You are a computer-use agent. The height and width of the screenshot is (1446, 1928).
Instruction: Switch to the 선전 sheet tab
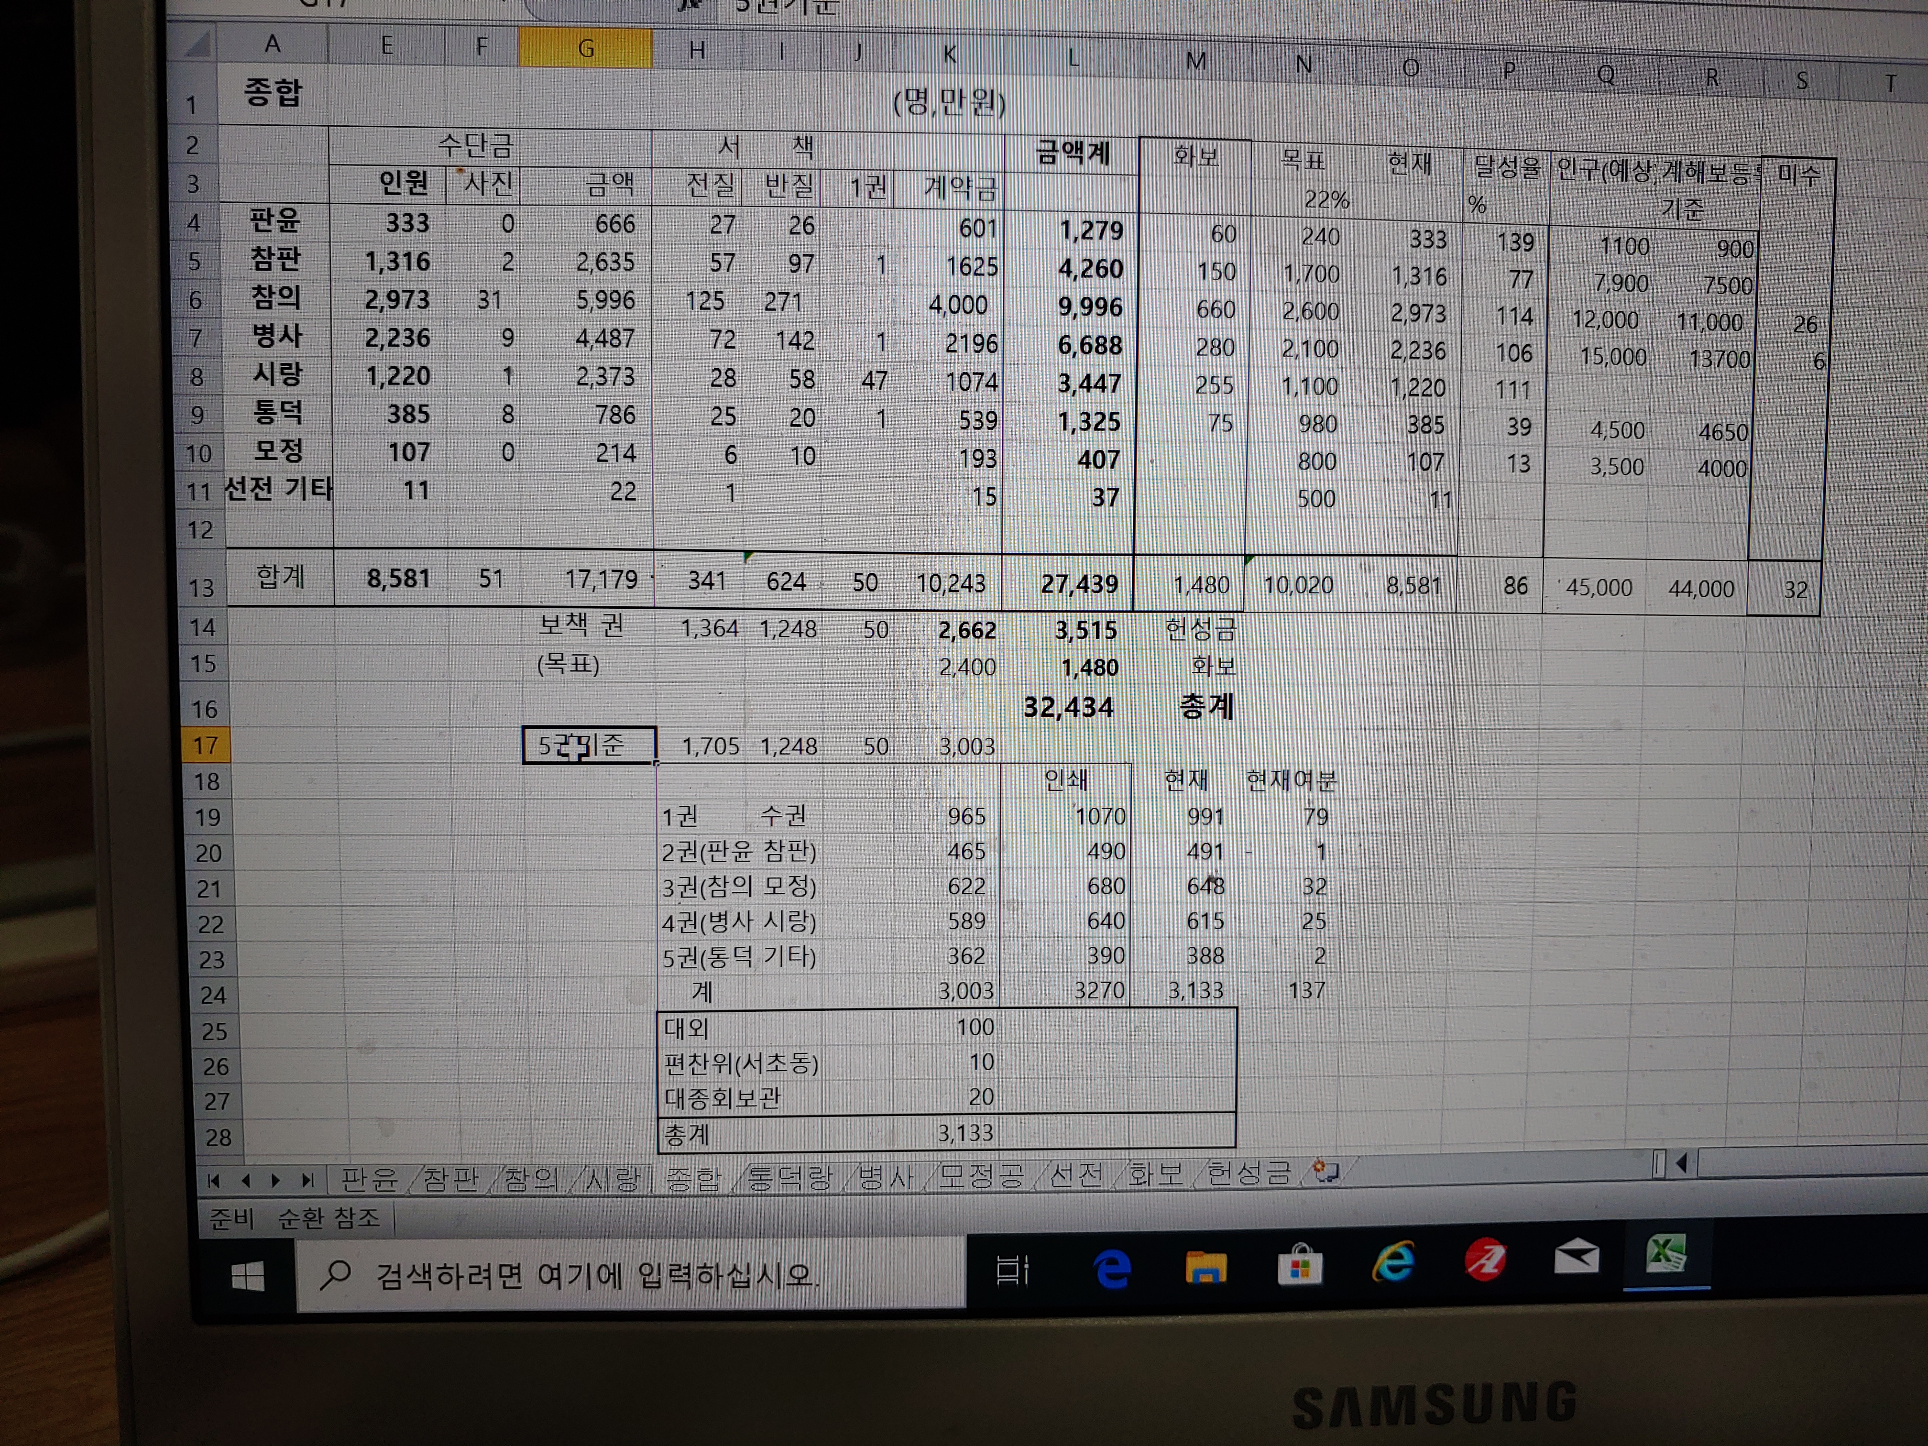click(1077, 1175)
